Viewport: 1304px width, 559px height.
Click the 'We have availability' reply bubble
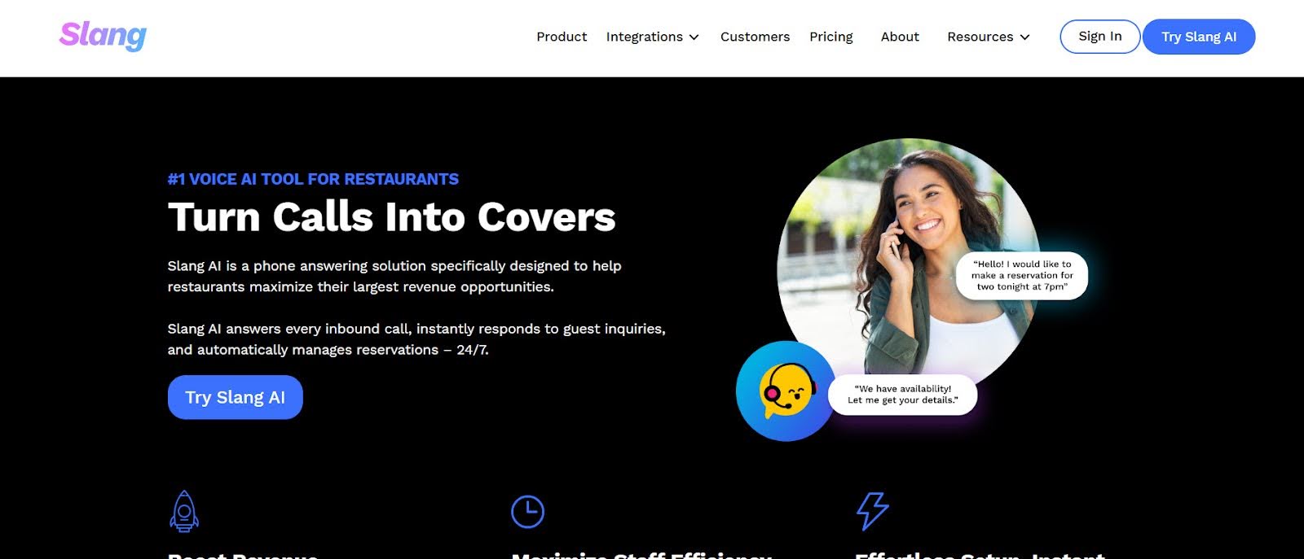tap(902, 395)
